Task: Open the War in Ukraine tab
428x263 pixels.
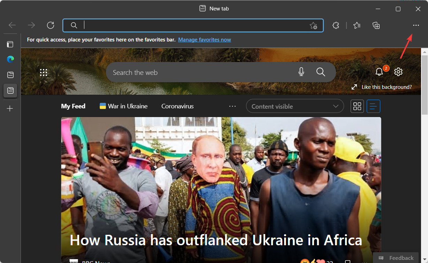Action: (x=124, y=106)
